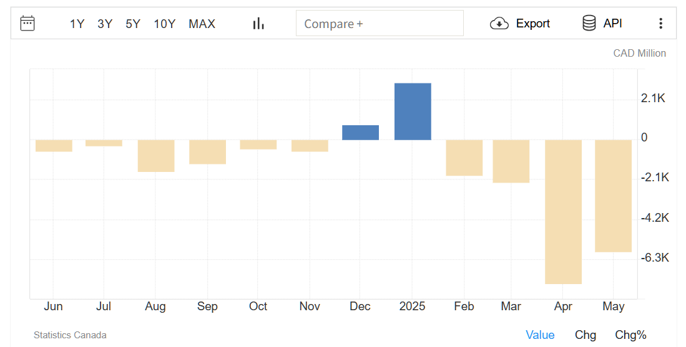Screen dimensions: 686x347
Task: Switch to the 5Y range
Action: coord(133,24)
